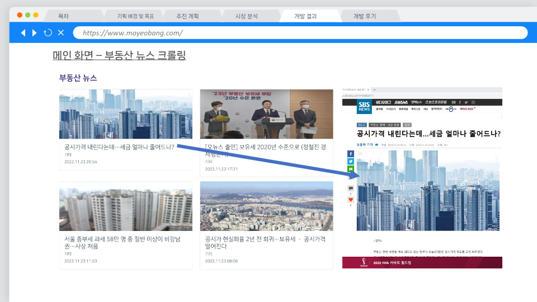This screenshot has height=302, width=537.
Task: Click Instagram icon in SBS header
Action: pyautogui.click(x=473, y=102)
